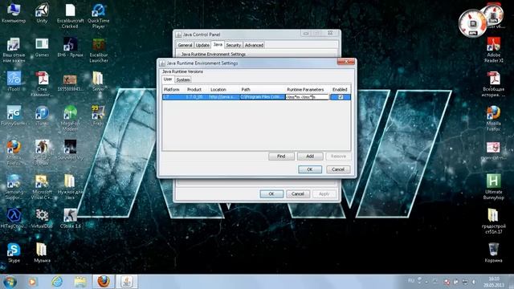Click Cancel in the Java Control Panel
514x289 pixels.
pyautogui.click(x=298, y=194)
